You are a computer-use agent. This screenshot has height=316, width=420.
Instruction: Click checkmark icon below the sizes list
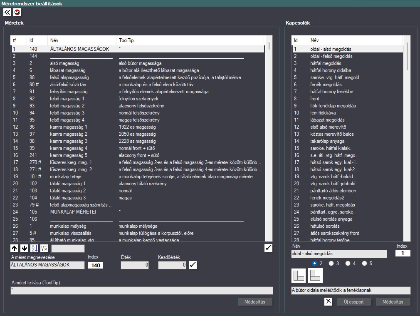click(x=268, y=248)
